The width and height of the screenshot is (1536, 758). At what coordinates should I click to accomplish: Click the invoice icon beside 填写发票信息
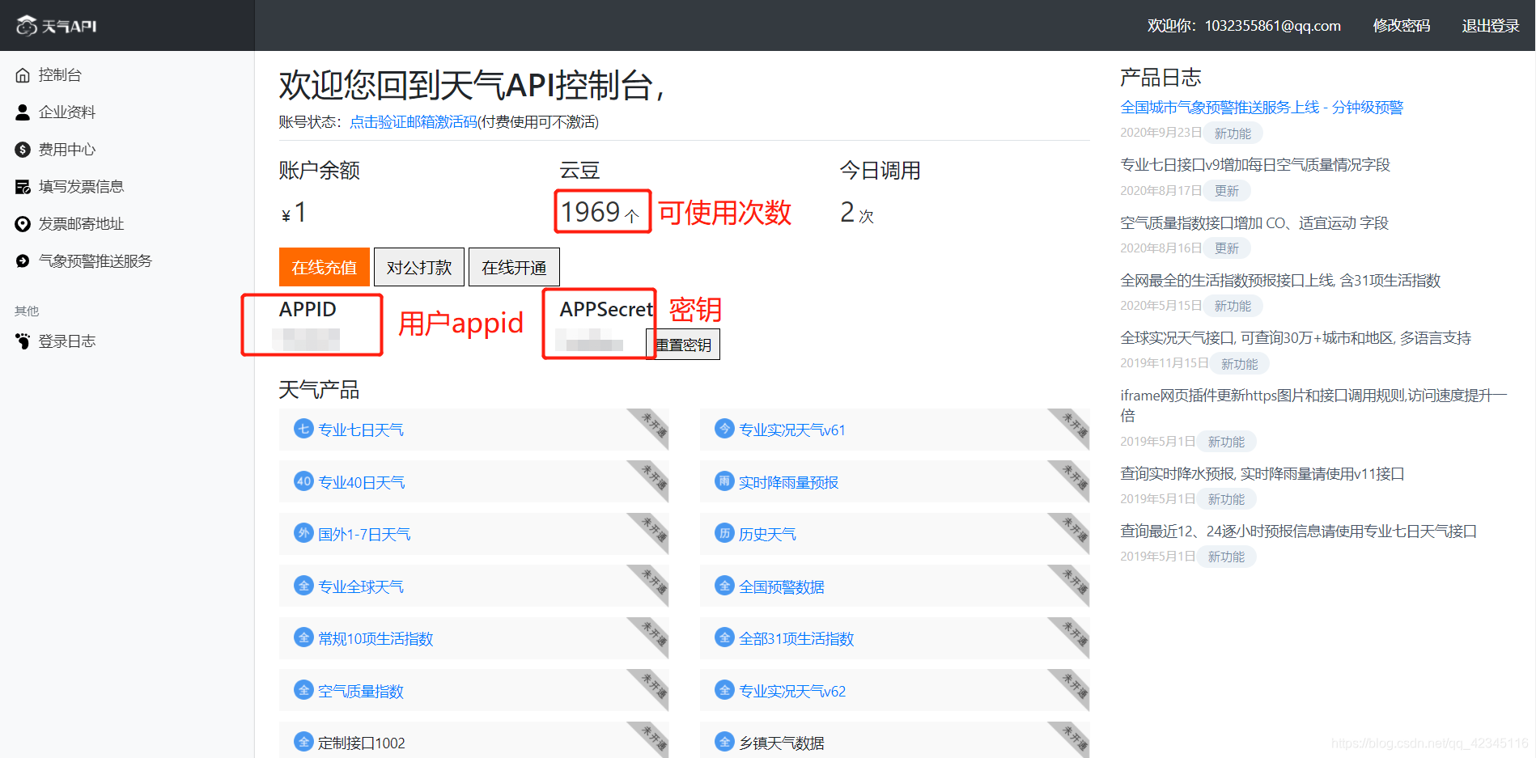tap(23, 187)
